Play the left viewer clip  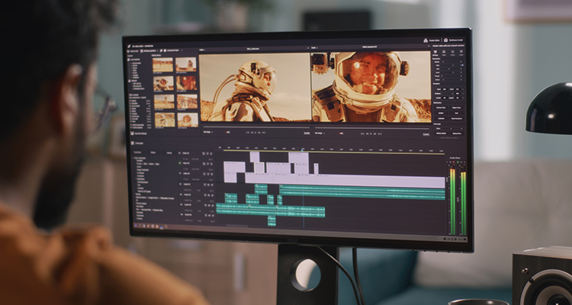click(x=255, y=133)
